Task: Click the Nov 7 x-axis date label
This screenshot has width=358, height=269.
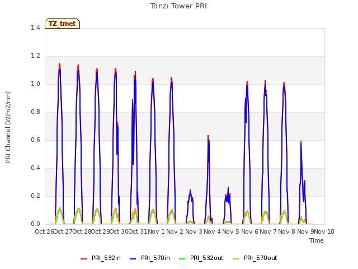Action: coord(268,231)
